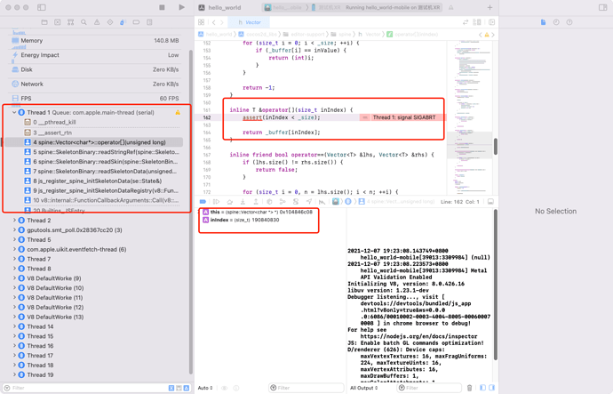Screen dimensions: 613x394
Task: Expand gputools.smt_poll thread arrow
Action: [14, 230]
